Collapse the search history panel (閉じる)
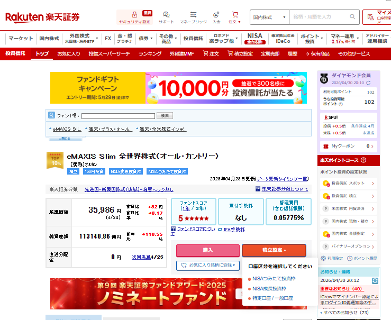Viewport: 391px width, 320px height. [x=65, y=139]
